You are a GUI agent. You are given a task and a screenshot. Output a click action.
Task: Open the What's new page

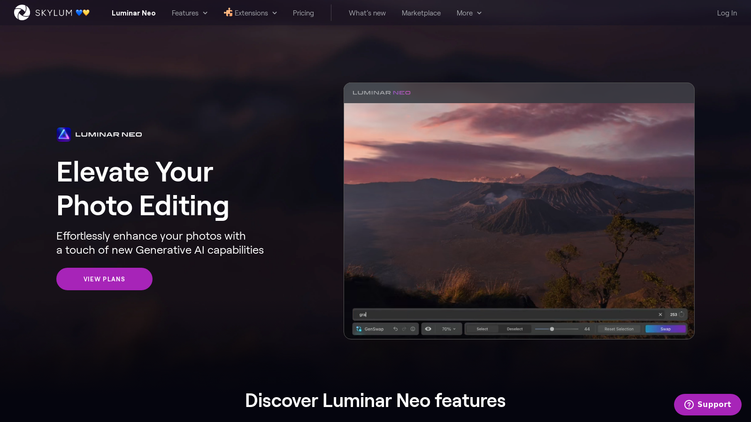[x=367, y=13]
